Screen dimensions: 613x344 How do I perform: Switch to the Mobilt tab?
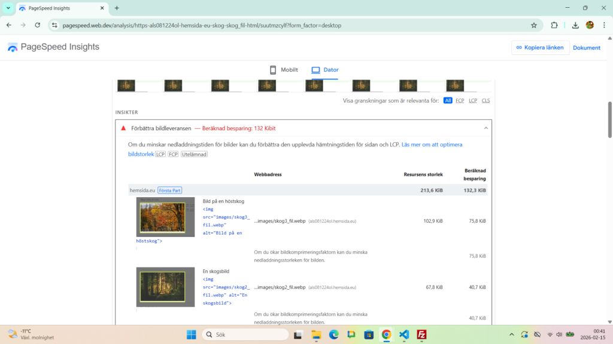click(x=283, y=70)
